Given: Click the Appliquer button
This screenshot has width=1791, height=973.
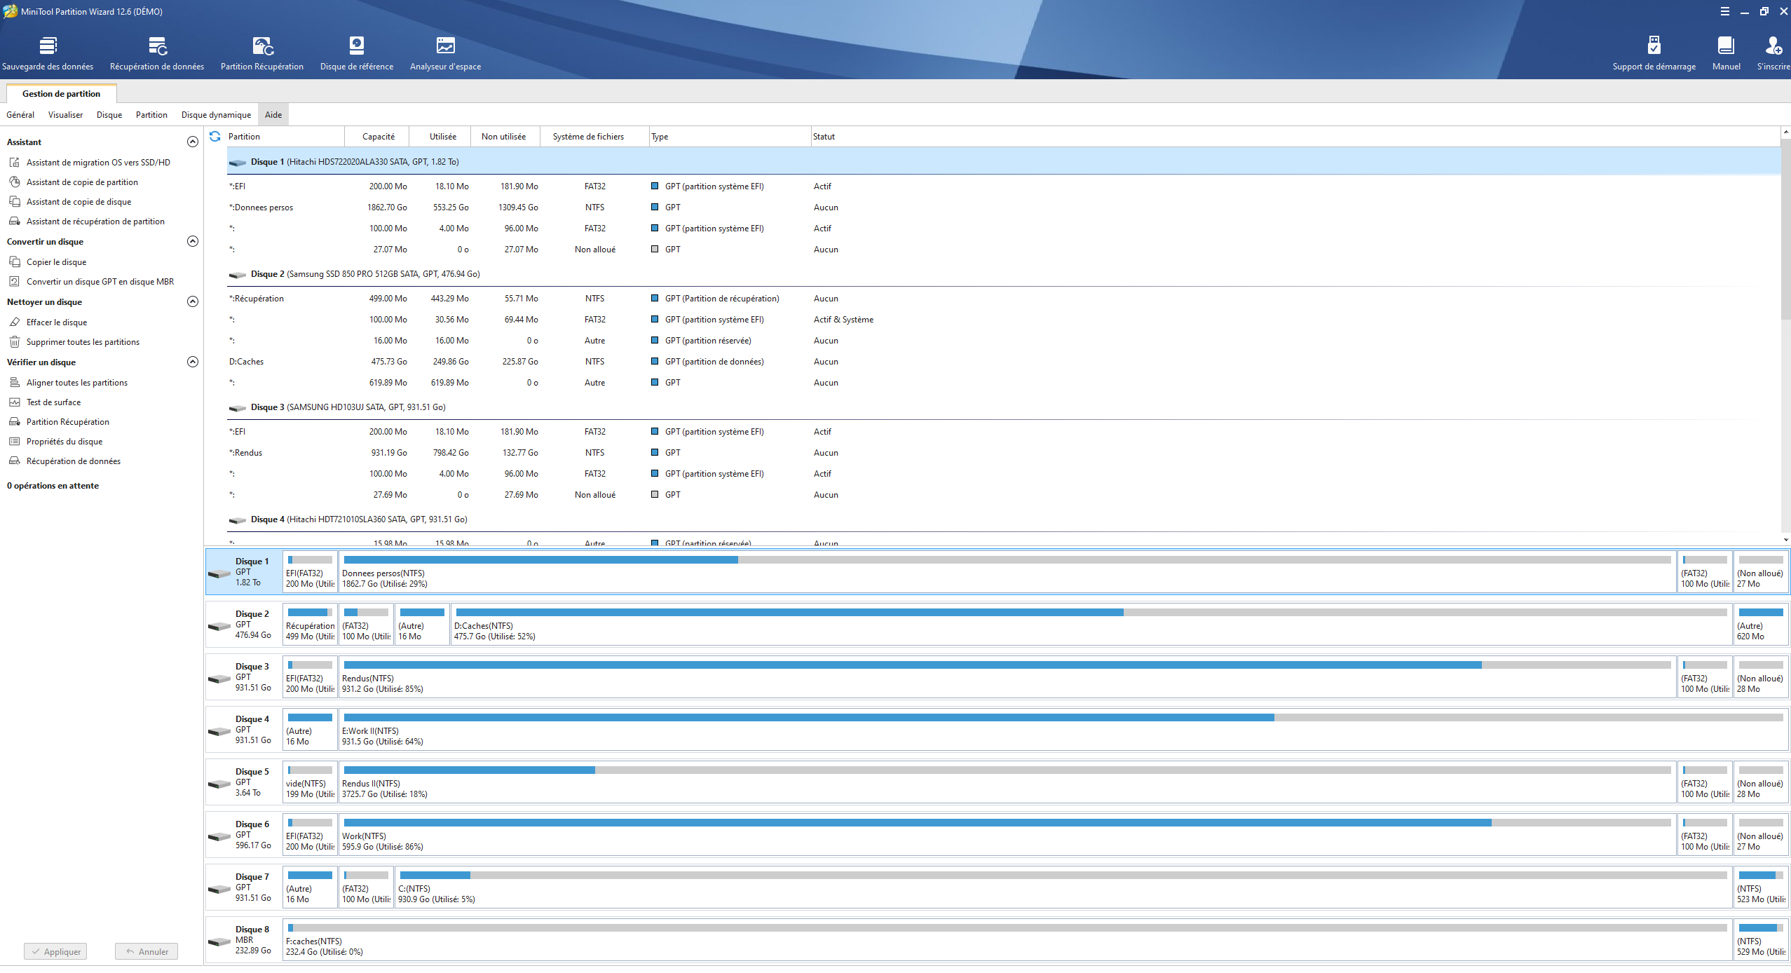Looking at the screenshot, I should pos(55,951).
